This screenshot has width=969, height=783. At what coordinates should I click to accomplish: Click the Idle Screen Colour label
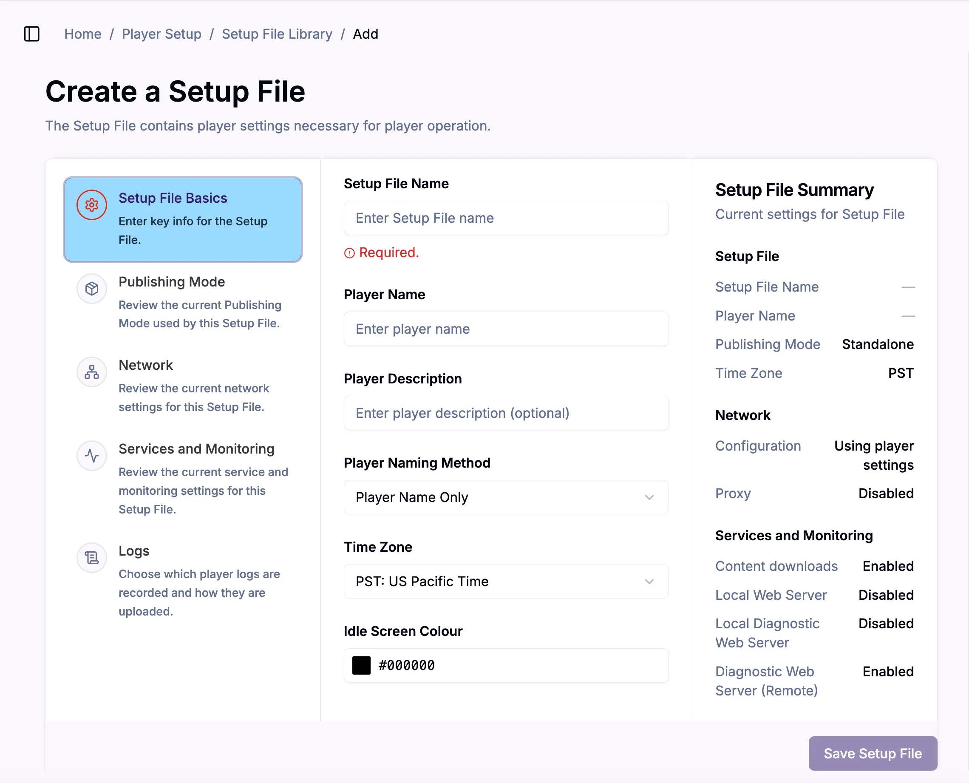pos(403,631)
